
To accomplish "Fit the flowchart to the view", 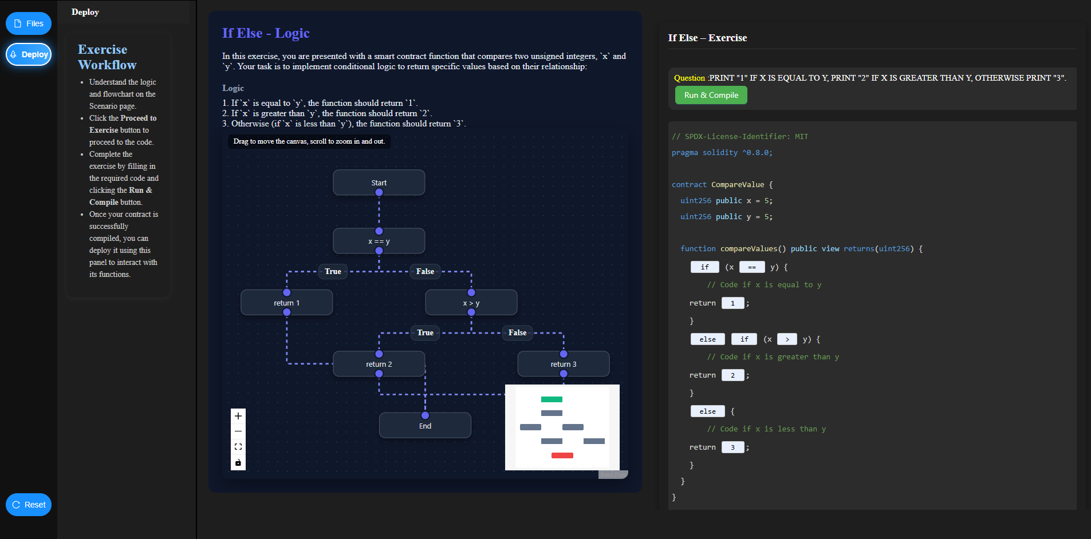I will (238, 447).
